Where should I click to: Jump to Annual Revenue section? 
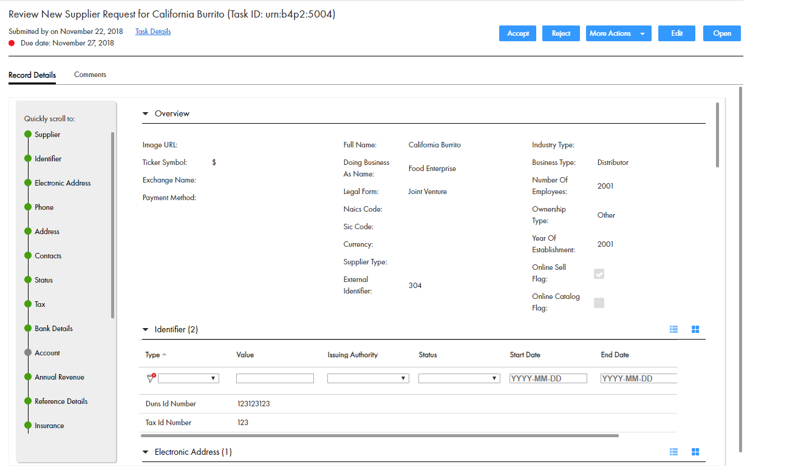click(60, 377)
